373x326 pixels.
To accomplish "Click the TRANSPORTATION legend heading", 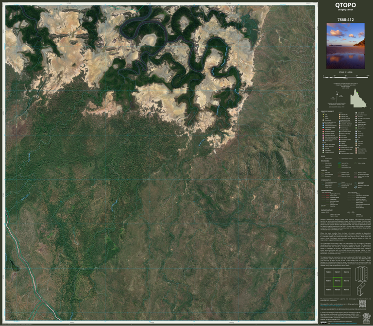I will 327,190.
